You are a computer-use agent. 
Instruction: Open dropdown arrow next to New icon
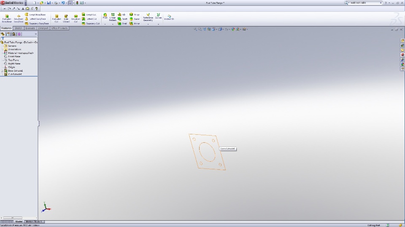pyautogui.click(x=38, y=3)
